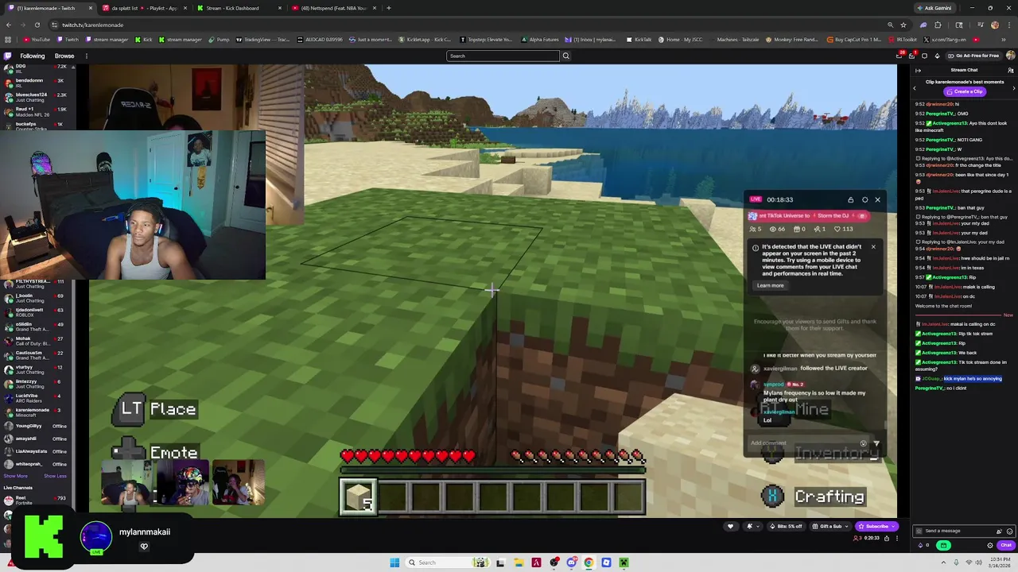
Task: Open the Windows Start menu
Action: click(x=394, y=562)
